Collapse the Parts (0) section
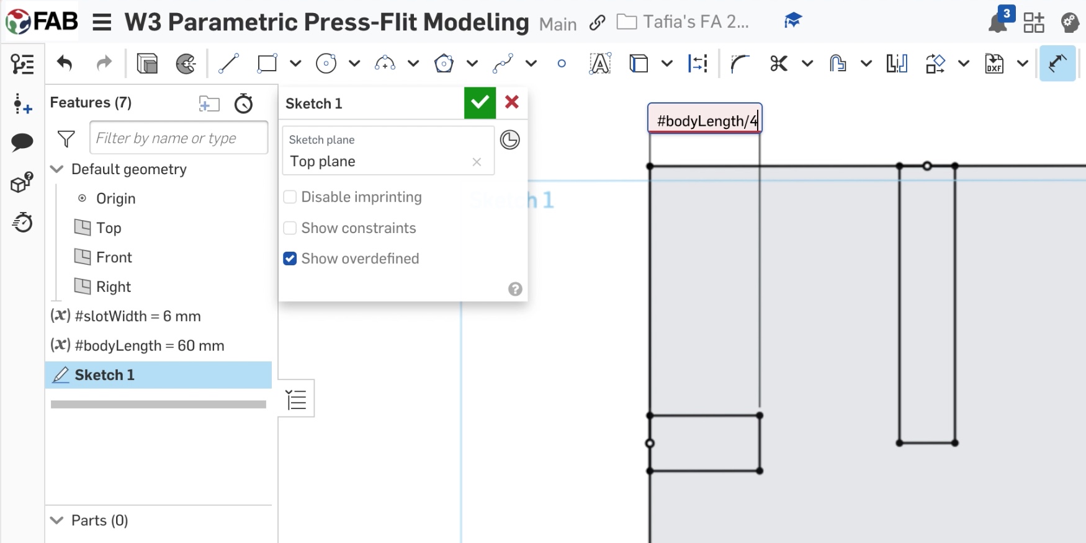The image size is (1086, 543). [57, 520]
